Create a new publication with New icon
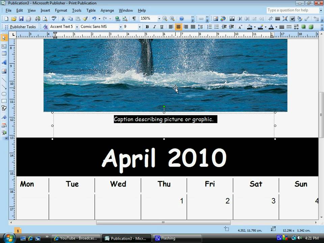The image size is (324, 243). [x=6, y=19]
